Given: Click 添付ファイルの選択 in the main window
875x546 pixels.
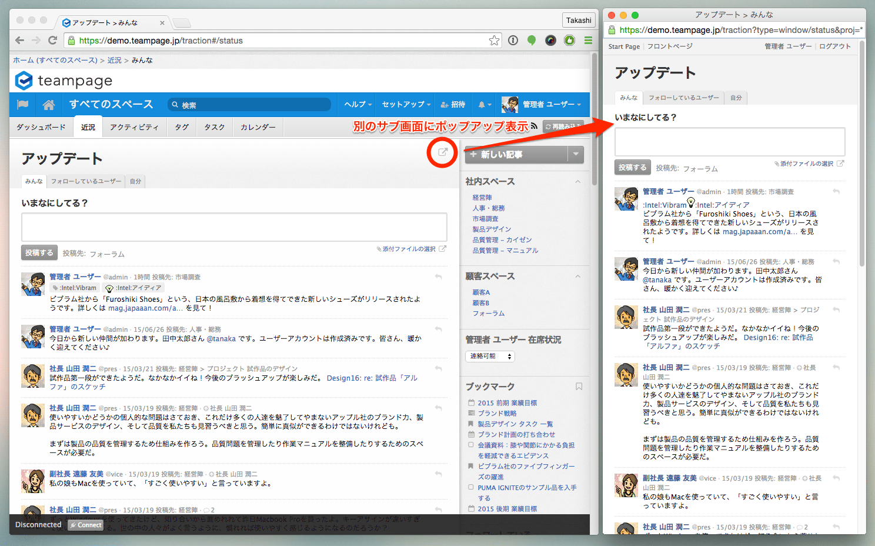Looking at the screenshot, I should [409, 249].
